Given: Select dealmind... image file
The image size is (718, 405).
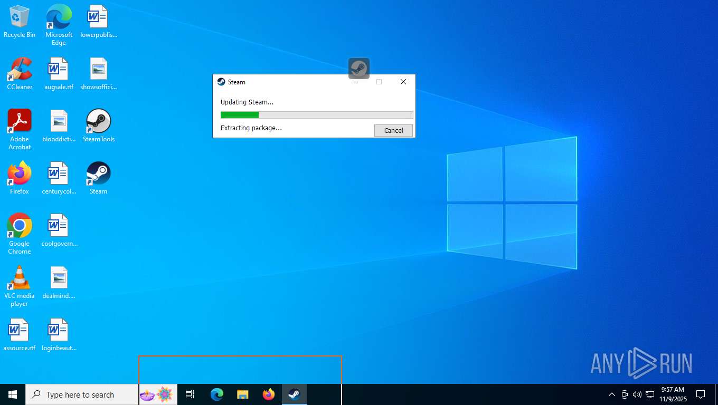Looking at the screenshot, I should pyautogui.click(x=59, y=283).
